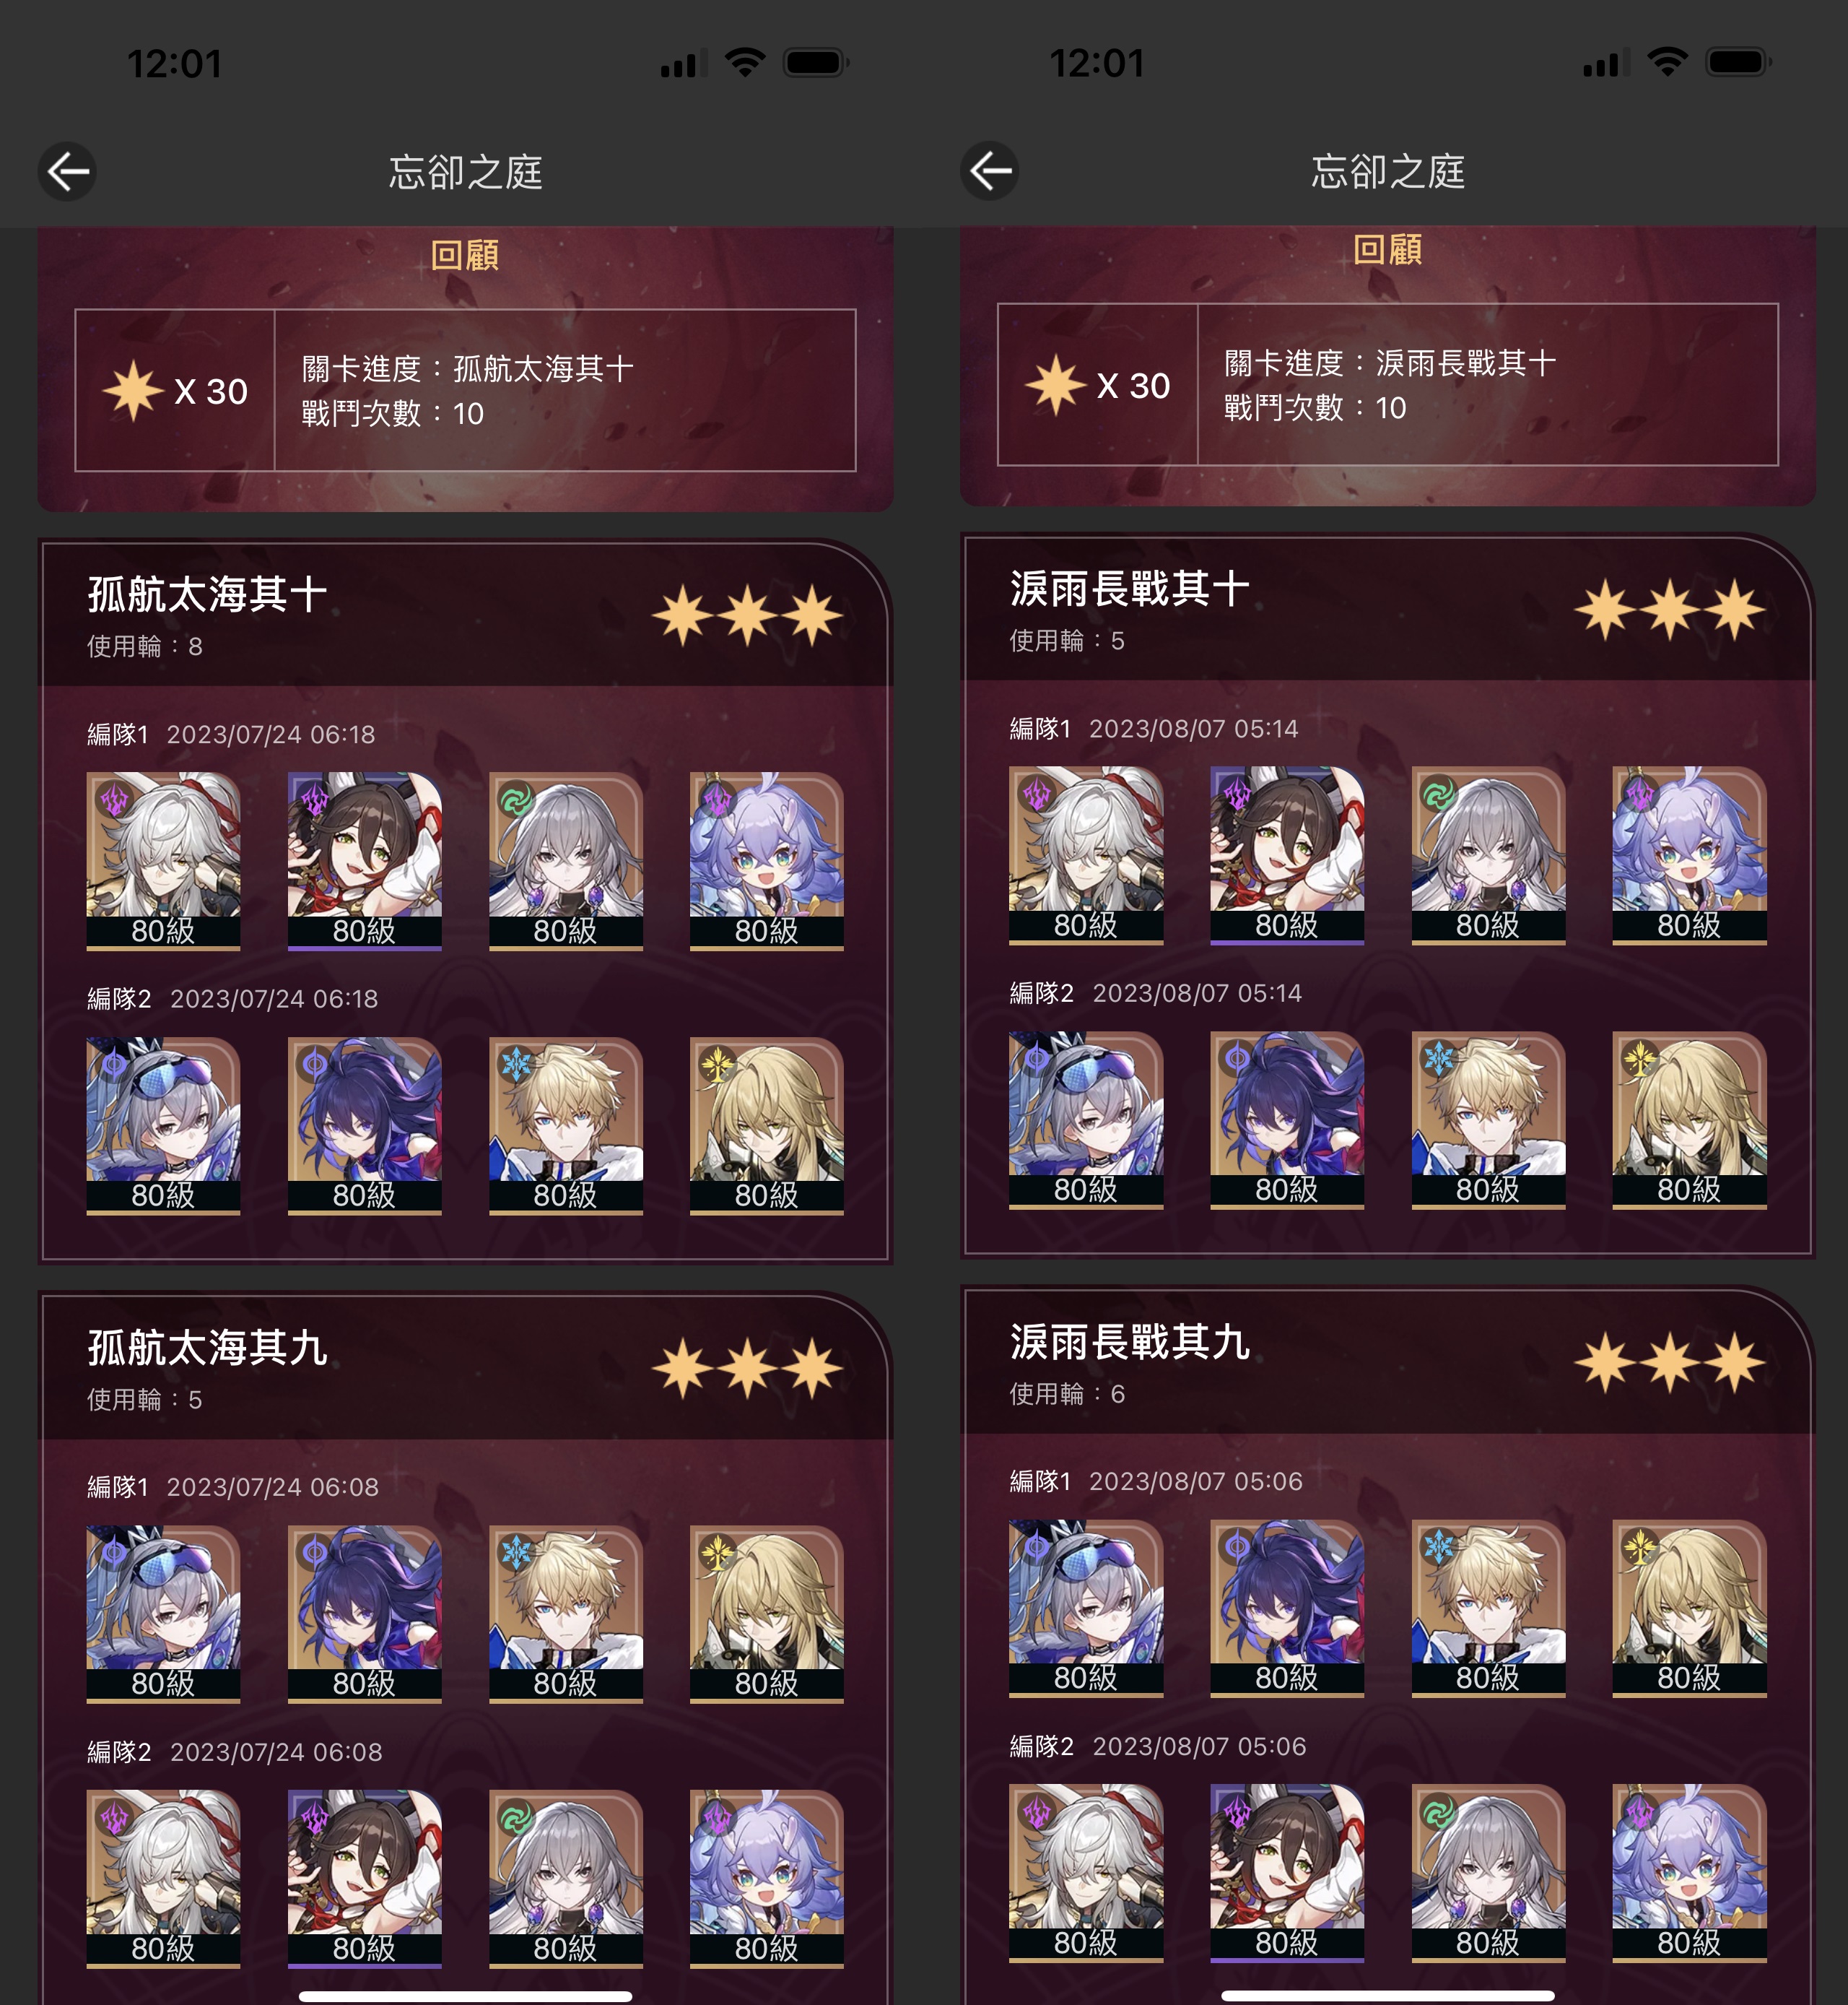Tap brown-haired character in 淚雨長戰其十 team 1
Image resolution: width=1848 pixels, height=2005 pixels.
pos(1287,855)
